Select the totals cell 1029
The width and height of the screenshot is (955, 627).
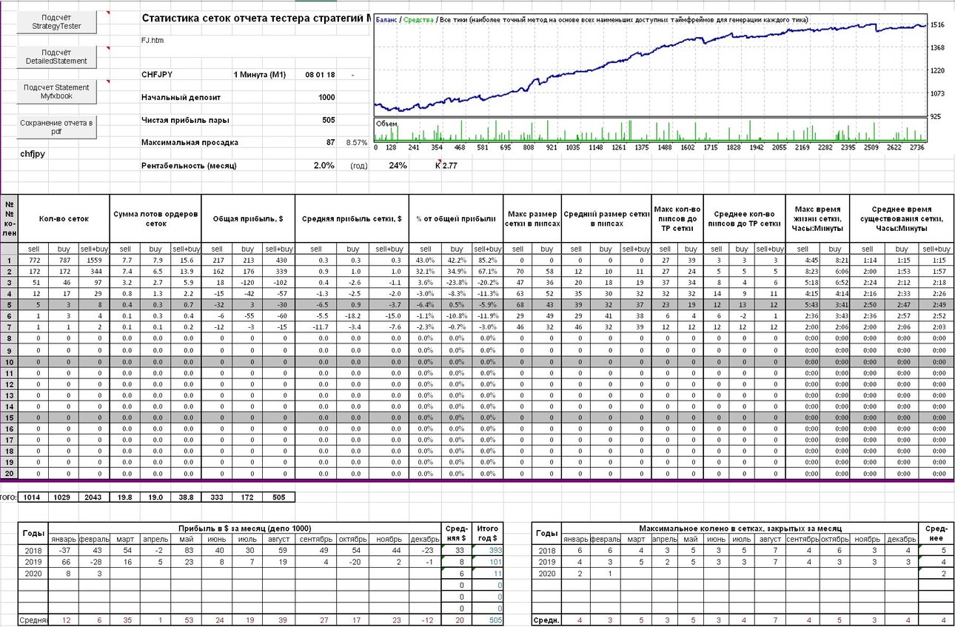pyautogui.click(x=64, y=497)
